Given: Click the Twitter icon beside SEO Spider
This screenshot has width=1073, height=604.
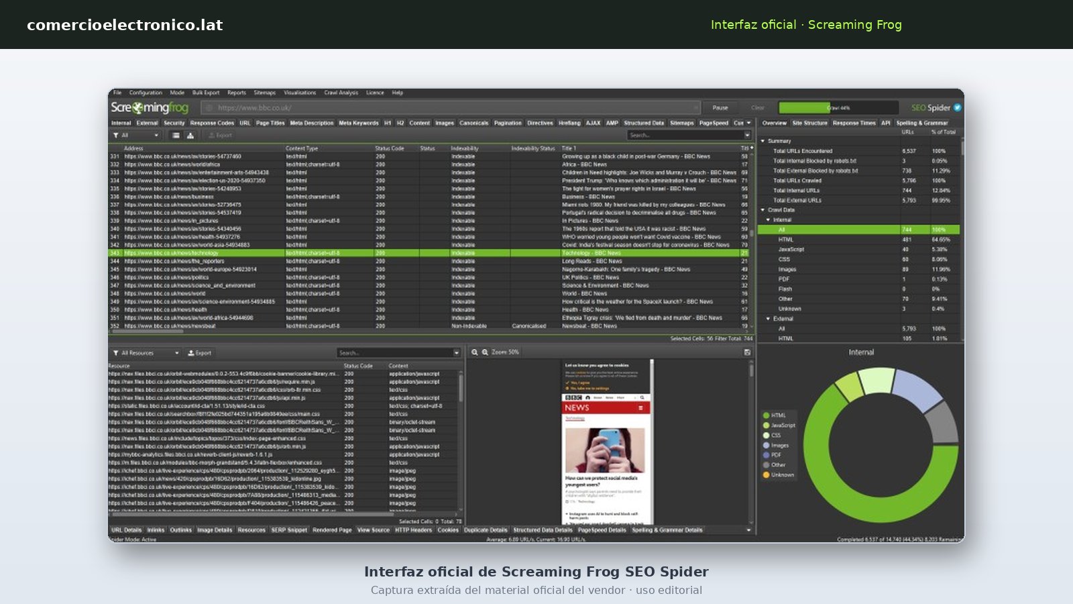Looking at the screenshot, I should (958, 107).
